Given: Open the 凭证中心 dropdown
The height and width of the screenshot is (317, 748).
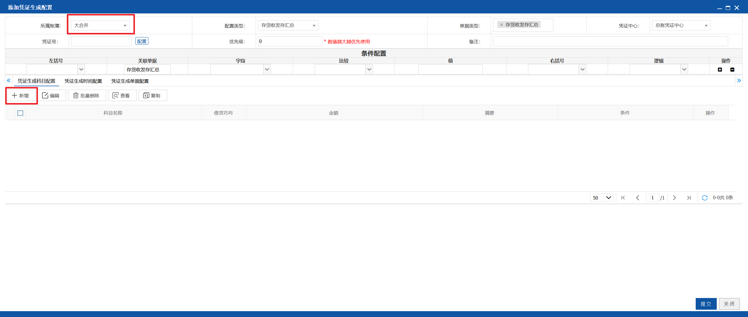Looking at the screenshot, I should 681,25.
